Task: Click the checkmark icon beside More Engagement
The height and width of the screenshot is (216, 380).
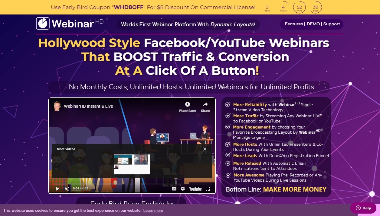Action: 228,127
